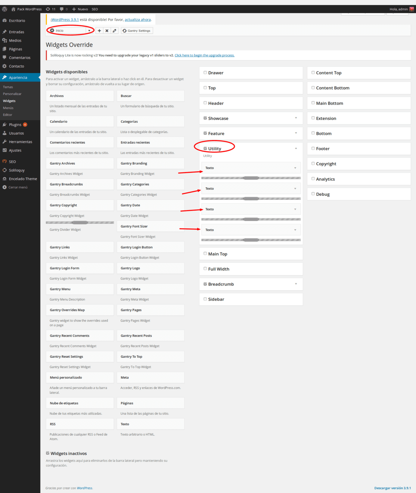Viewport: 416px width, 493px height.
Task: Enable the Header position checkbox
Action: coord(205,103)
